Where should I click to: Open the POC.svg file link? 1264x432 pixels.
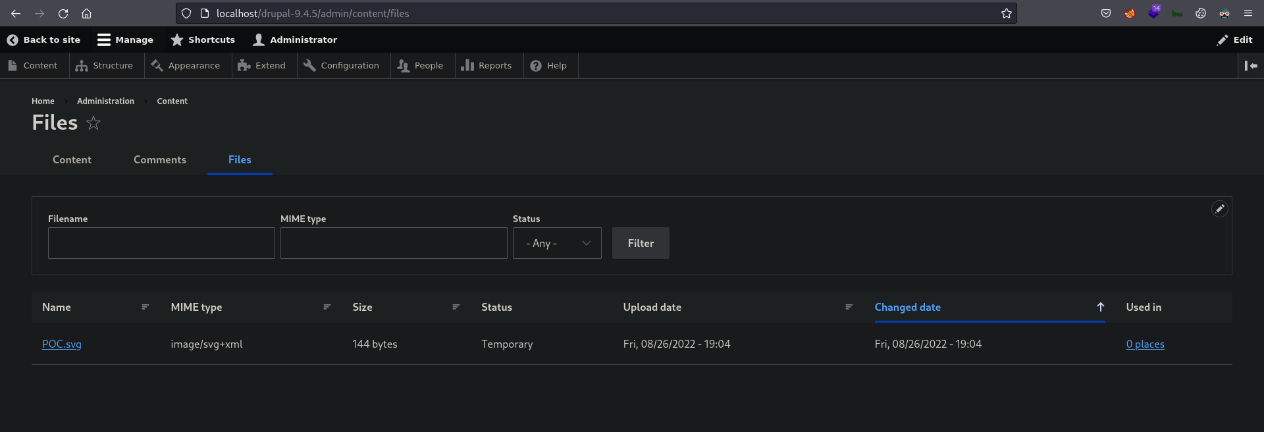(62, 344)
